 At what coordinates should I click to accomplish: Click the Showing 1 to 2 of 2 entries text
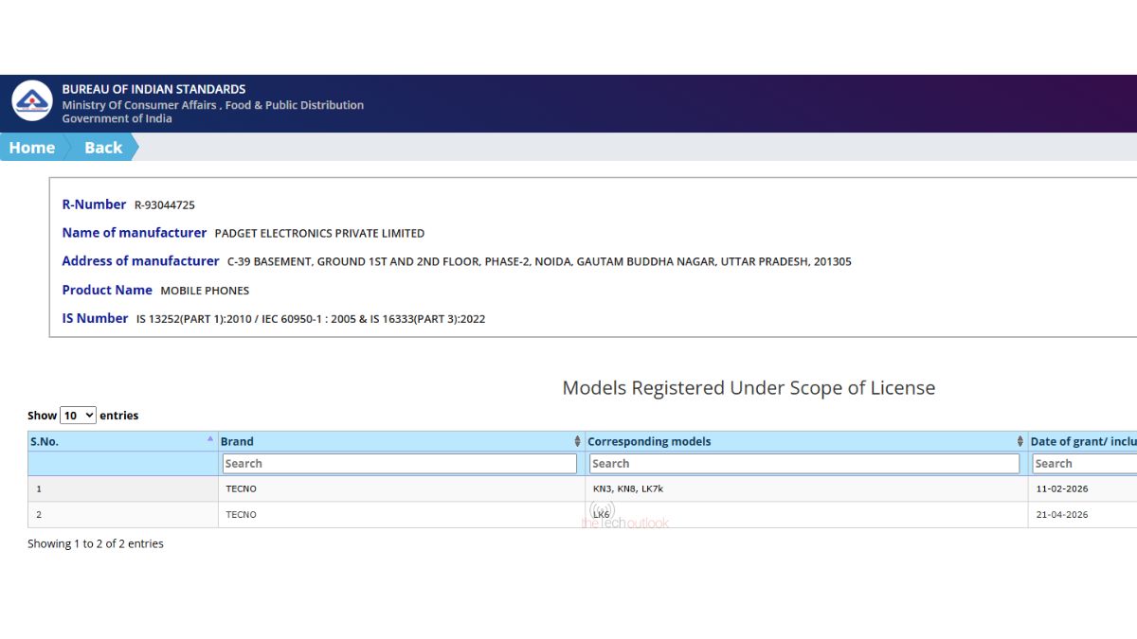96,544
